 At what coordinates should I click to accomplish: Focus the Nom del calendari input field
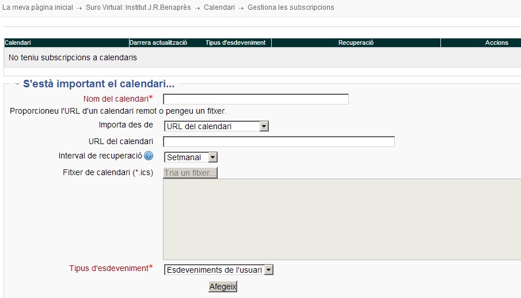[x=256, y=99]
